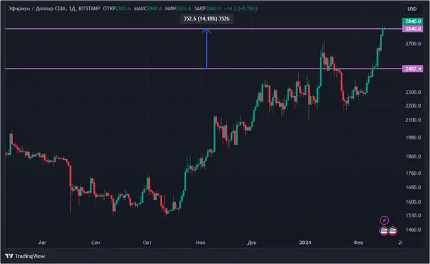Click the +14.2 (+0.50%) change value
Viewport: 430px width, 264px height.
click(241, 8)
